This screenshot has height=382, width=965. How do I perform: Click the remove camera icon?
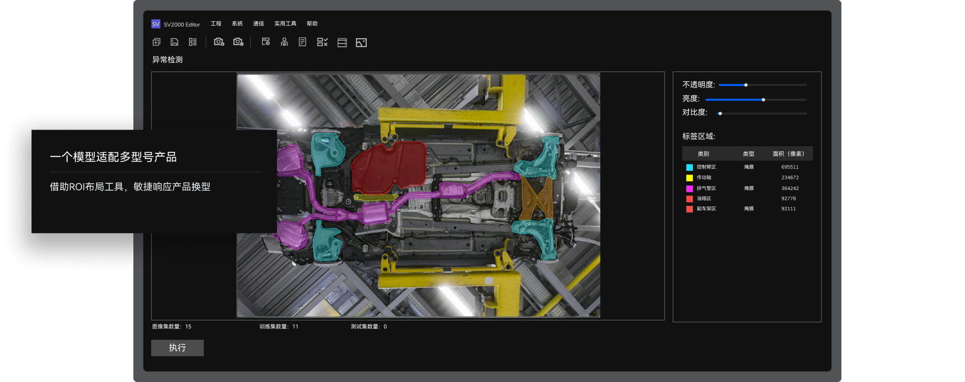[x=238, y=42]
